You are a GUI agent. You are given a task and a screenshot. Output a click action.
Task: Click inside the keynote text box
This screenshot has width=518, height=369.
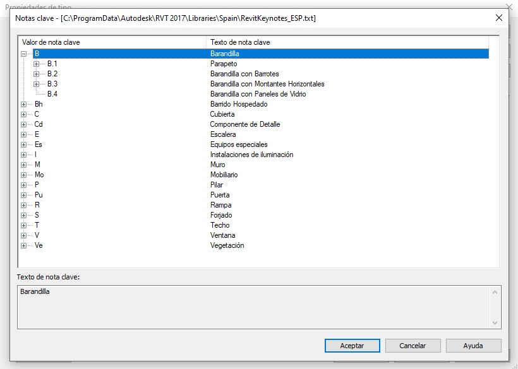(253, 306)
